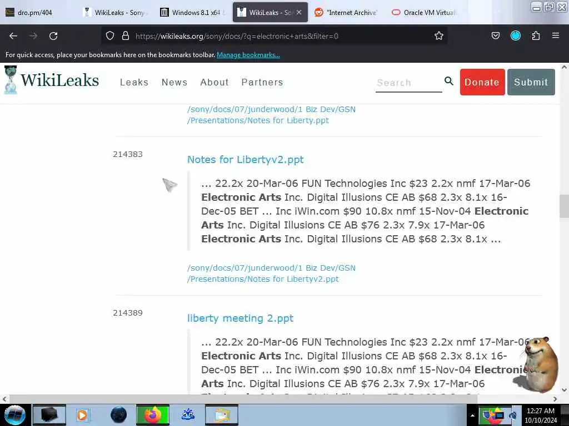Click the WikiLeaks hourglass logo
This screenshot has width=569, height=426.
(11, 80)
